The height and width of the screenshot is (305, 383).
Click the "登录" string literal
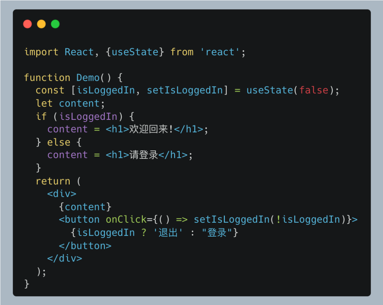coord(217,233)
